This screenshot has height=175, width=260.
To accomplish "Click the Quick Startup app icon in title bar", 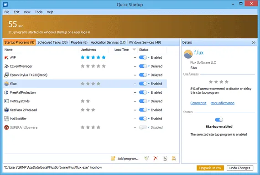I will pos(5,5).
